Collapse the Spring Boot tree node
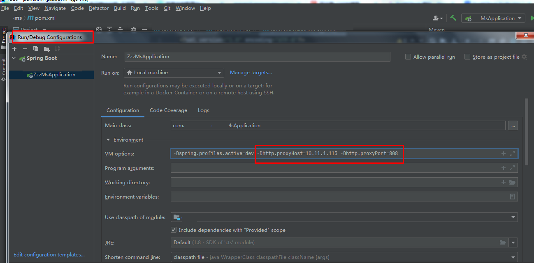 [14, 58]
